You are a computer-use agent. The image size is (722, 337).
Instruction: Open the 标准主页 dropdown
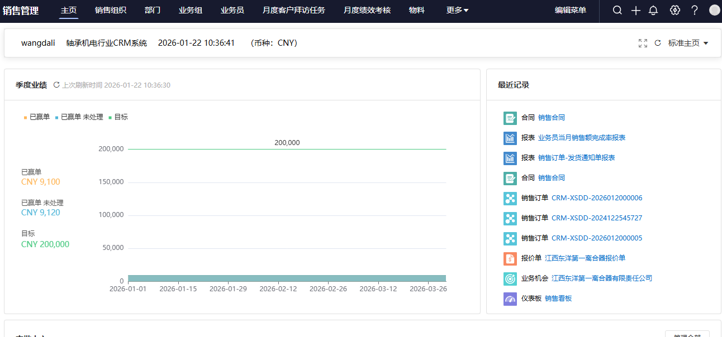[x=688, y=43]
